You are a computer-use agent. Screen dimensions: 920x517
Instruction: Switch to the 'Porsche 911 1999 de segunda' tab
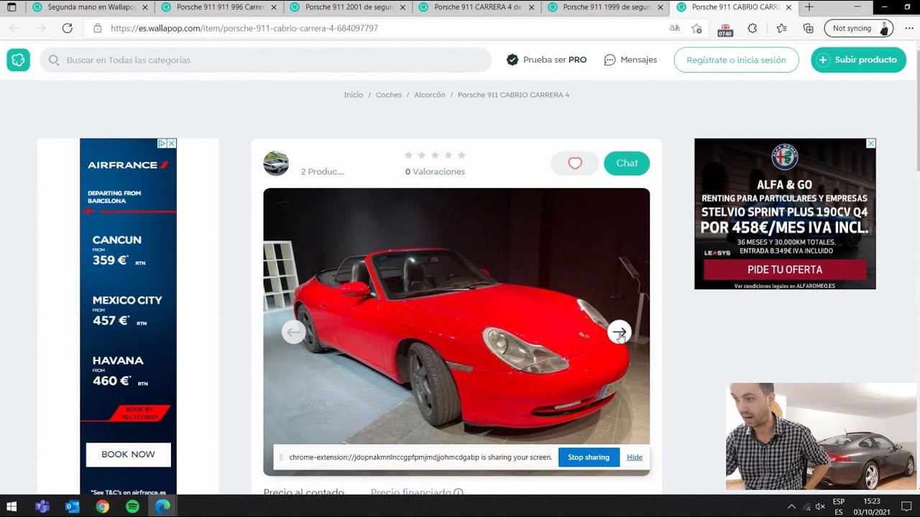point(606,7)
